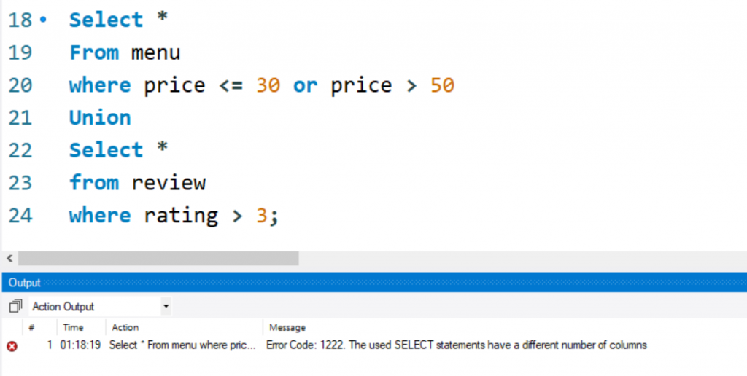Screen dimensions: 747x376
Task: Click the action text 'Select * From menu where pric...'
Action: pyautogui.click(x=182, y=345)
